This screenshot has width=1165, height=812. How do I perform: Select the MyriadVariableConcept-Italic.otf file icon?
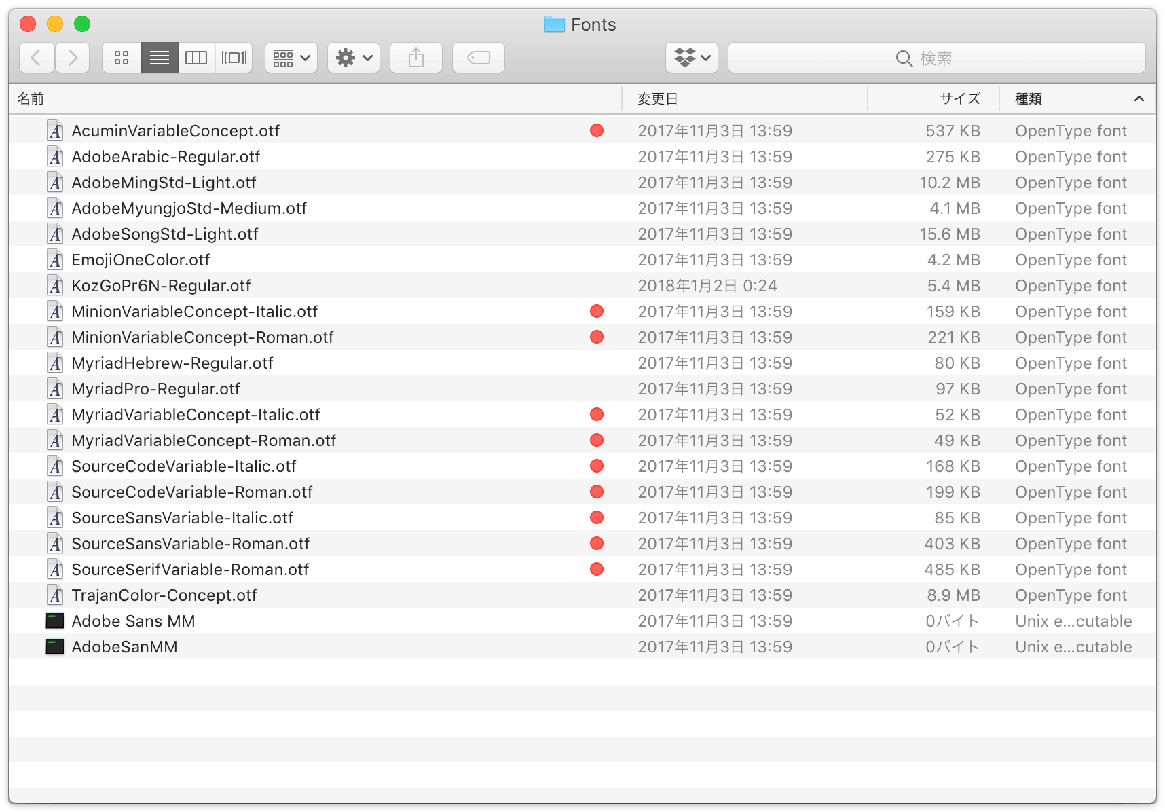(x=56, y=414)
